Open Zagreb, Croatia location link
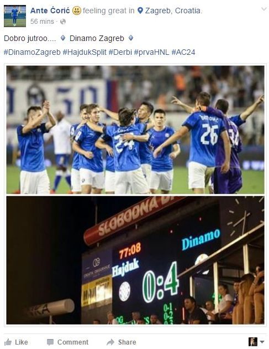Viewport: 269px width, 349px height. pyautogui.click(x=173, y=11)
